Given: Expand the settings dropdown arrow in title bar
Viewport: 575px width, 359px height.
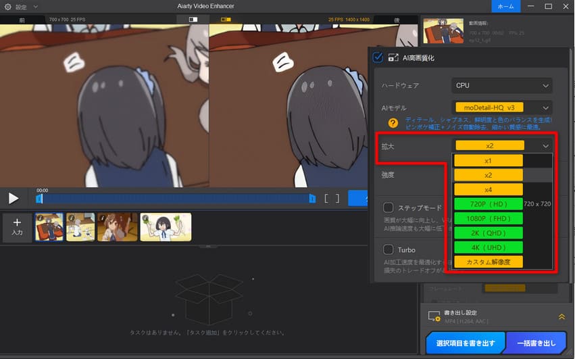Looking at the screenshot, I should coord(36,7).
